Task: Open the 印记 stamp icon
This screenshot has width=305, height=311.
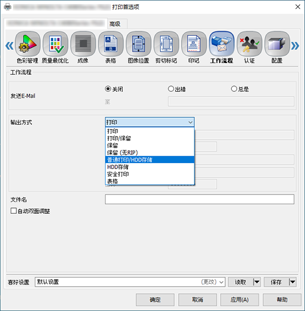Action: [x=194, y=44]
